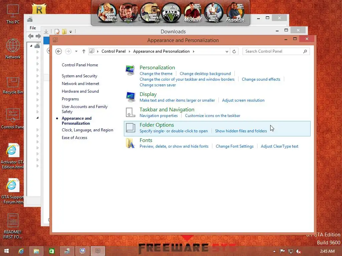Select Network and Internet in sidebar

point(80,84)
